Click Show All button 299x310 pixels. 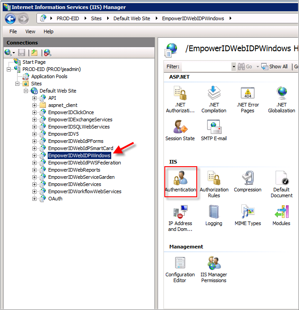click(x=274, y=66)
